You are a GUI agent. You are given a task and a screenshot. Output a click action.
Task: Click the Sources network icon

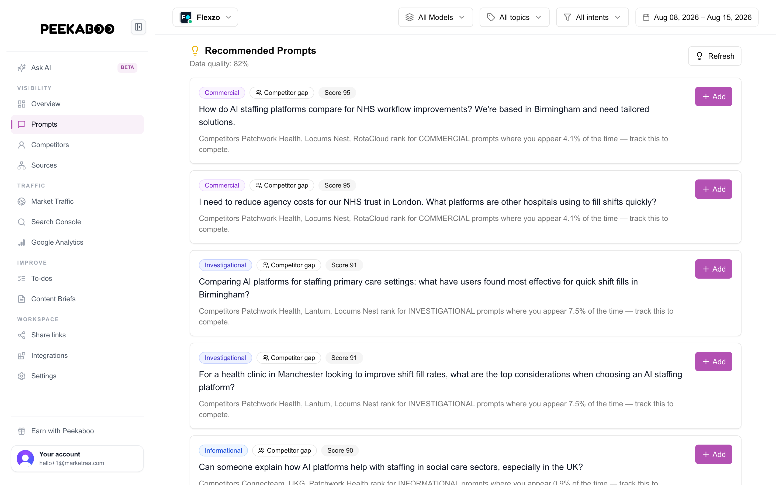[x=22, y=165]
